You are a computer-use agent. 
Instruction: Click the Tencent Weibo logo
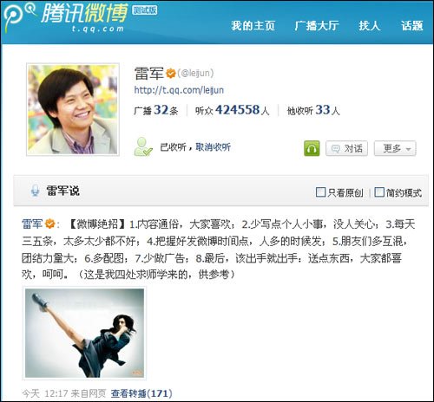65,18
